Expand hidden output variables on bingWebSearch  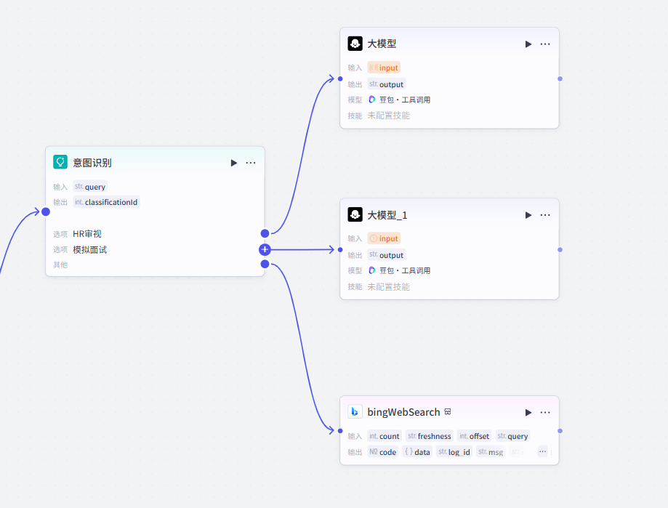point(542,451)
